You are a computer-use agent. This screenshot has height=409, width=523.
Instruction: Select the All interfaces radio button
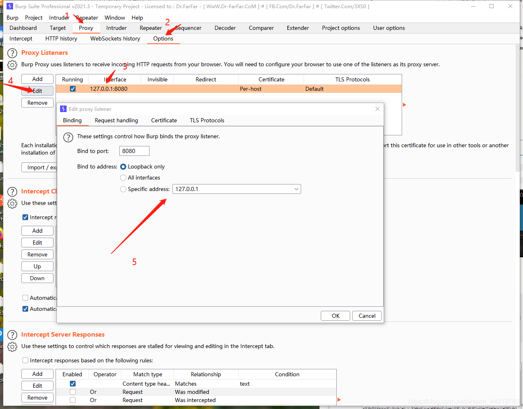click(123, 178)
